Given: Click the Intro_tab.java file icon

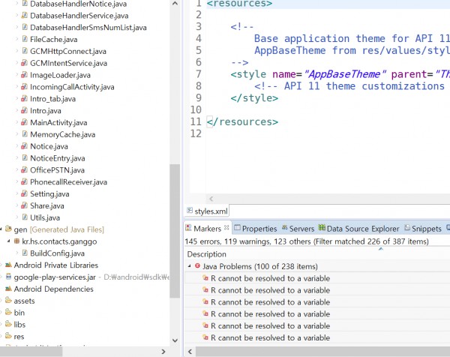Looking at the screenshot, I should tap(25, 99).
